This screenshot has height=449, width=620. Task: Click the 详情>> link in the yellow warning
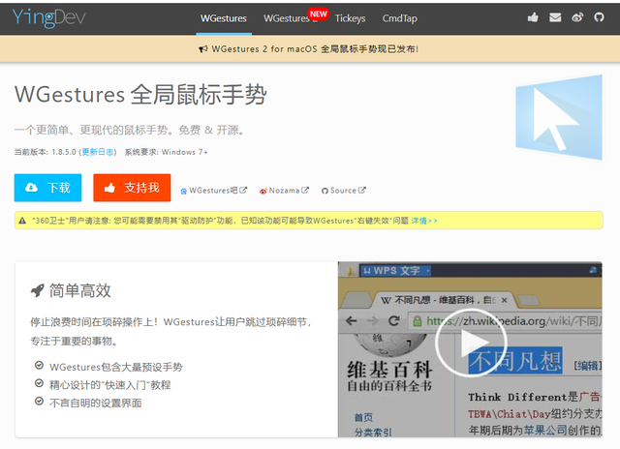tap(424, 221)
